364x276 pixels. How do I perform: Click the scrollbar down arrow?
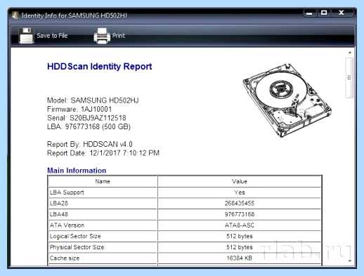click(x=350, y=261)
